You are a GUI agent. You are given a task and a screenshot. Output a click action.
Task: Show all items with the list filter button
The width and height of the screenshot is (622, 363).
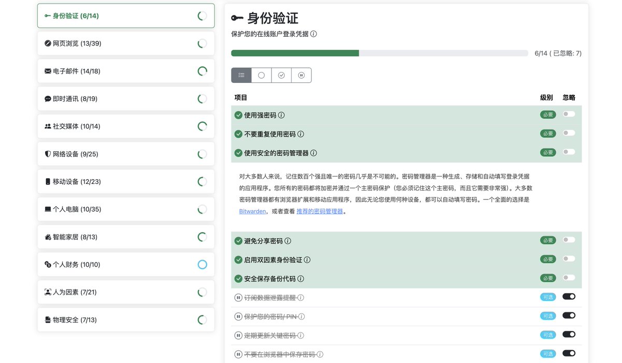click(x=242, y=75)
